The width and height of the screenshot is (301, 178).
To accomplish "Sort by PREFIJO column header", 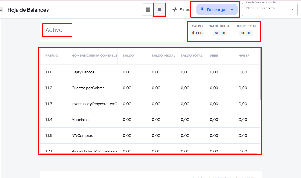I will coord(52,56).
